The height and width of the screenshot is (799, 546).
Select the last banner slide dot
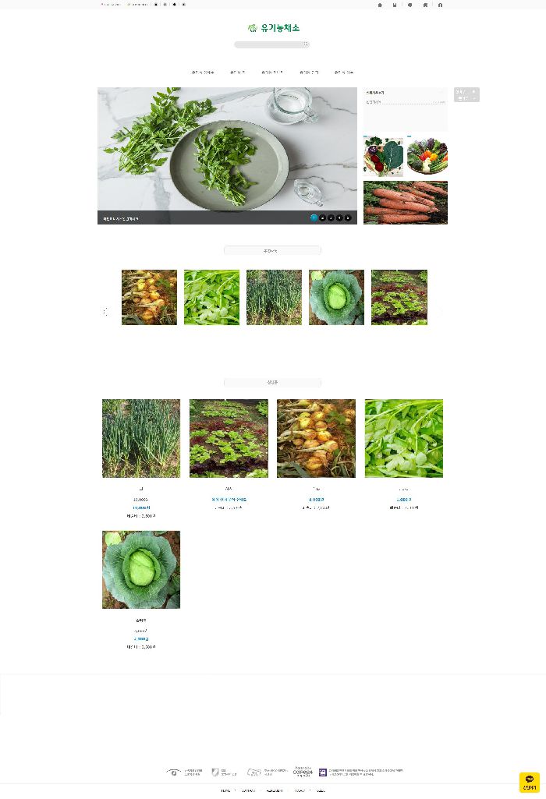(x=348, y=217)
